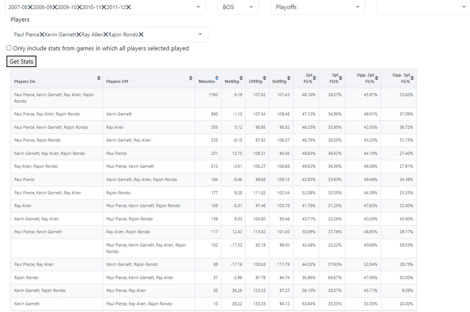Sort by NetRtg column
This screenshot has width=470, height=312.
pos(241,78)
